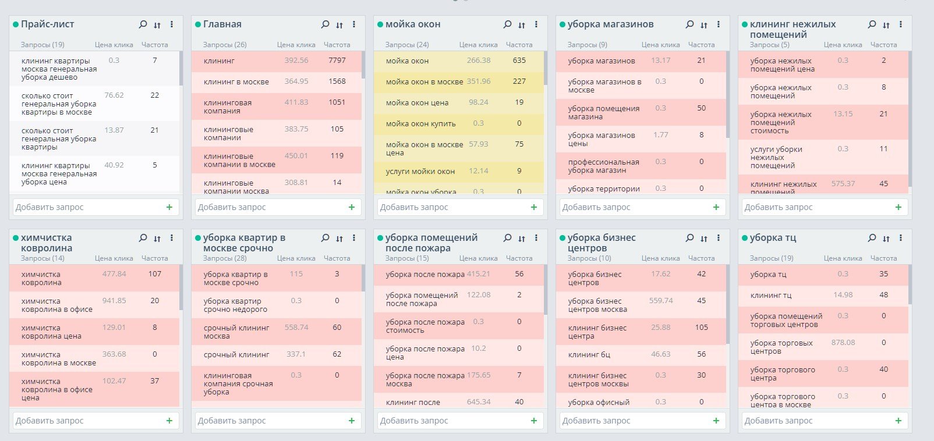Screen dimensions: 934x441
Task: Click Добавить запрос field in химчистка ковролина
Action: pos(87,421)
